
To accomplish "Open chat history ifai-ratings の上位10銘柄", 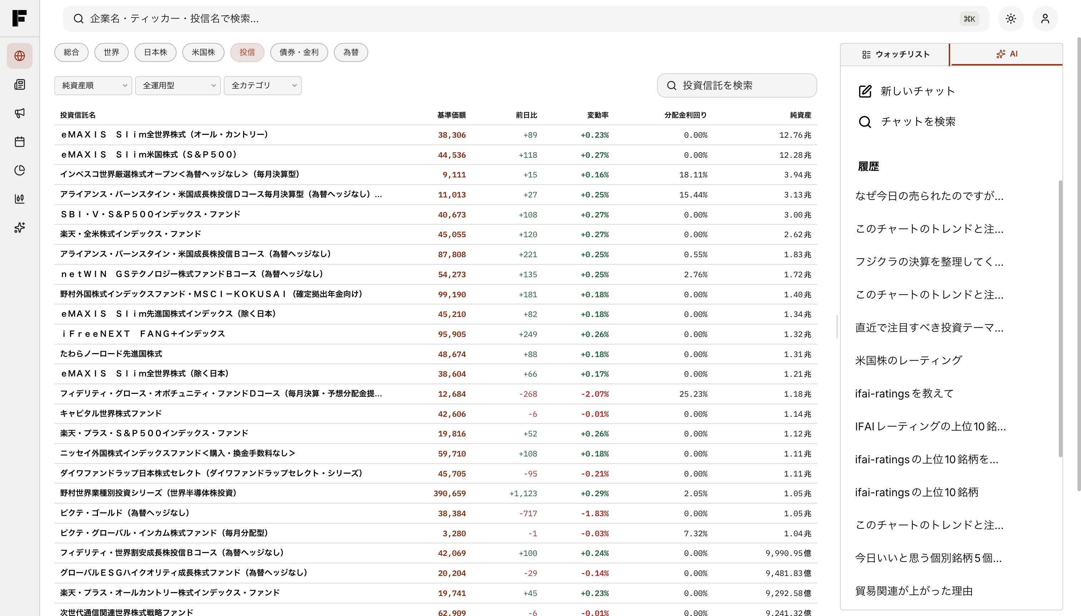I will tap(917, 493).
